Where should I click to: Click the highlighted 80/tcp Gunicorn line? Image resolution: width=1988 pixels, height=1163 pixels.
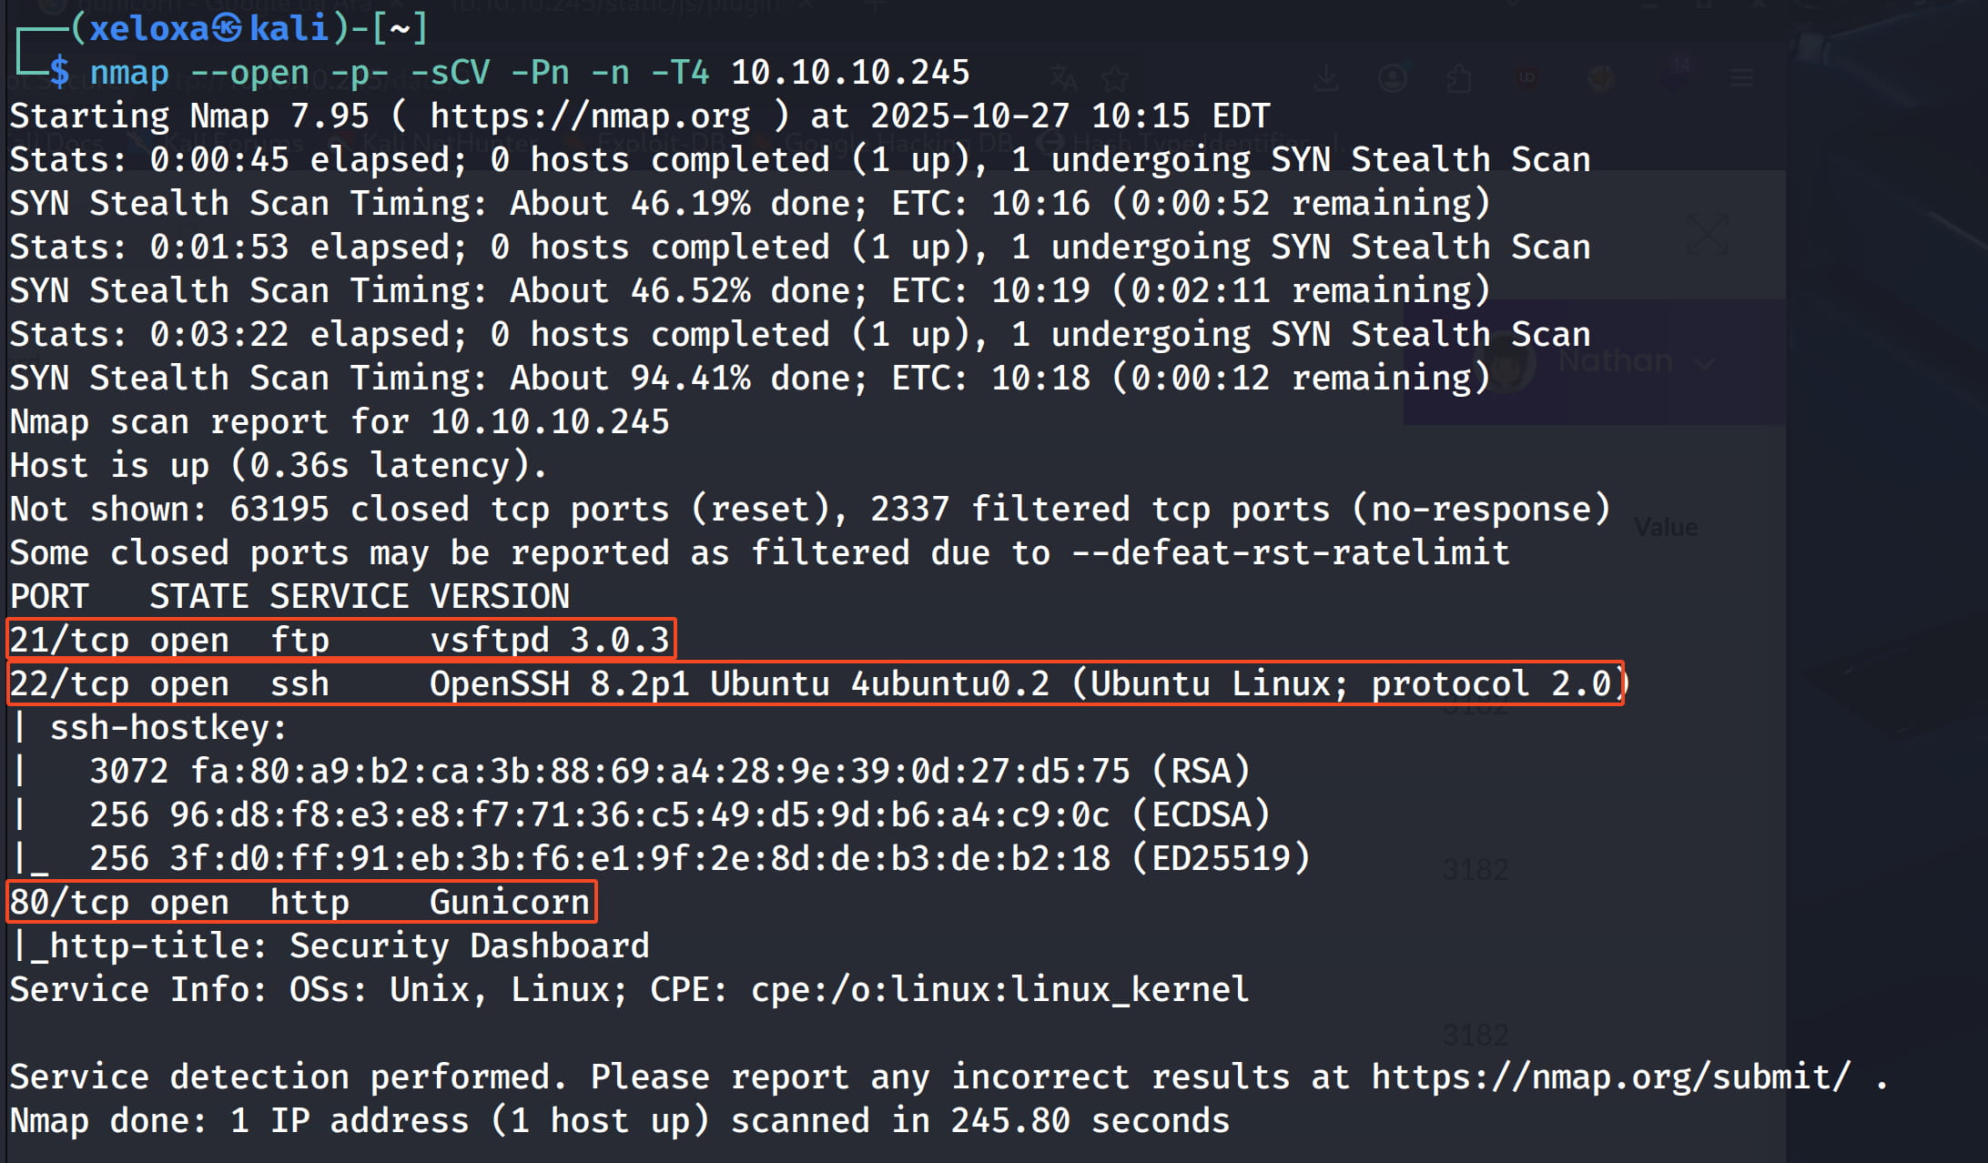(300, 902)
